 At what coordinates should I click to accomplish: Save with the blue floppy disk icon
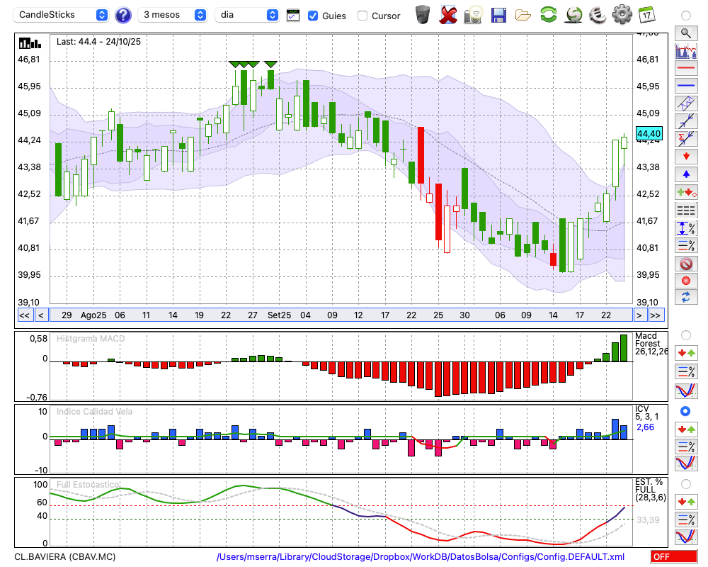click(498, 16)
